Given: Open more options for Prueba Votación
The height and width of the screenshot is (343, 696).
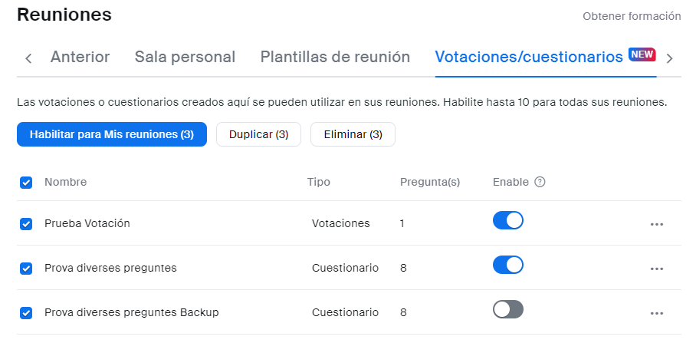Looking at the screenshot, I should coord(656,224).
